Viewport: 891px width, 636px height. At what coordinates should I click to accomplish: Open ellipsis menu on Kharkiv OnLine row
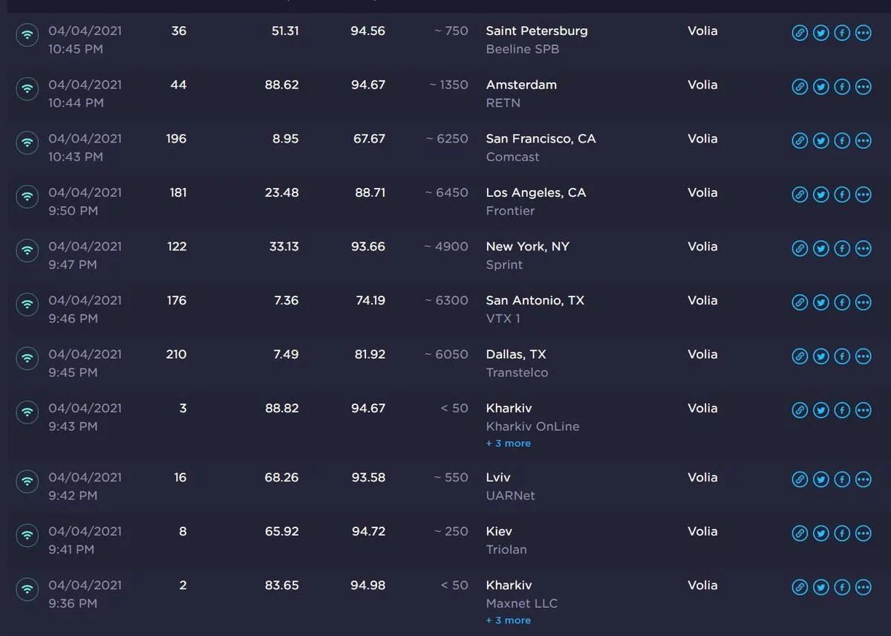[x=863, y=410]
